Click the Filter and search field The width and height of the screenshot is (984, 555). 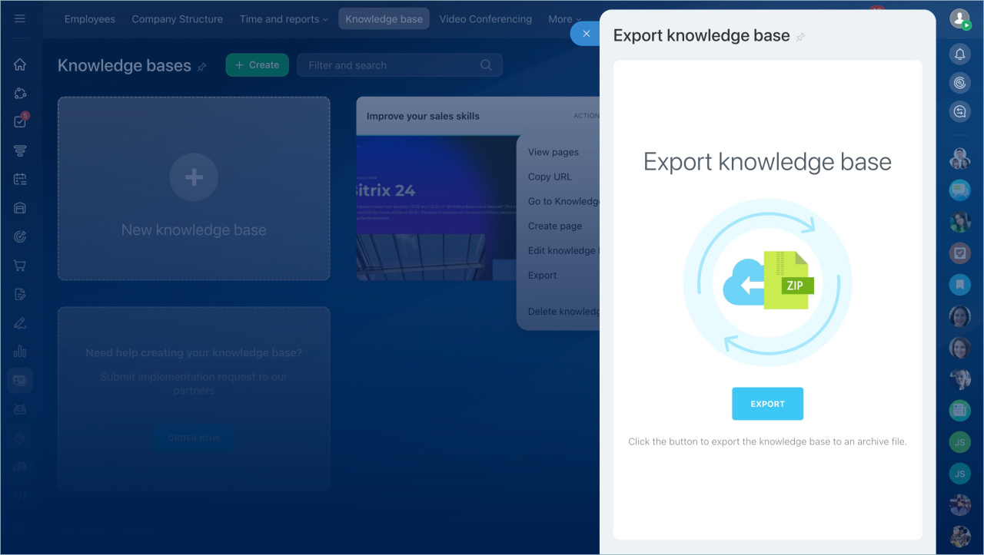pyautogui.click(x=392, y=65)
